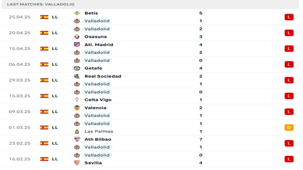Click the red L badge for Betis match

[x=289, y=17]
